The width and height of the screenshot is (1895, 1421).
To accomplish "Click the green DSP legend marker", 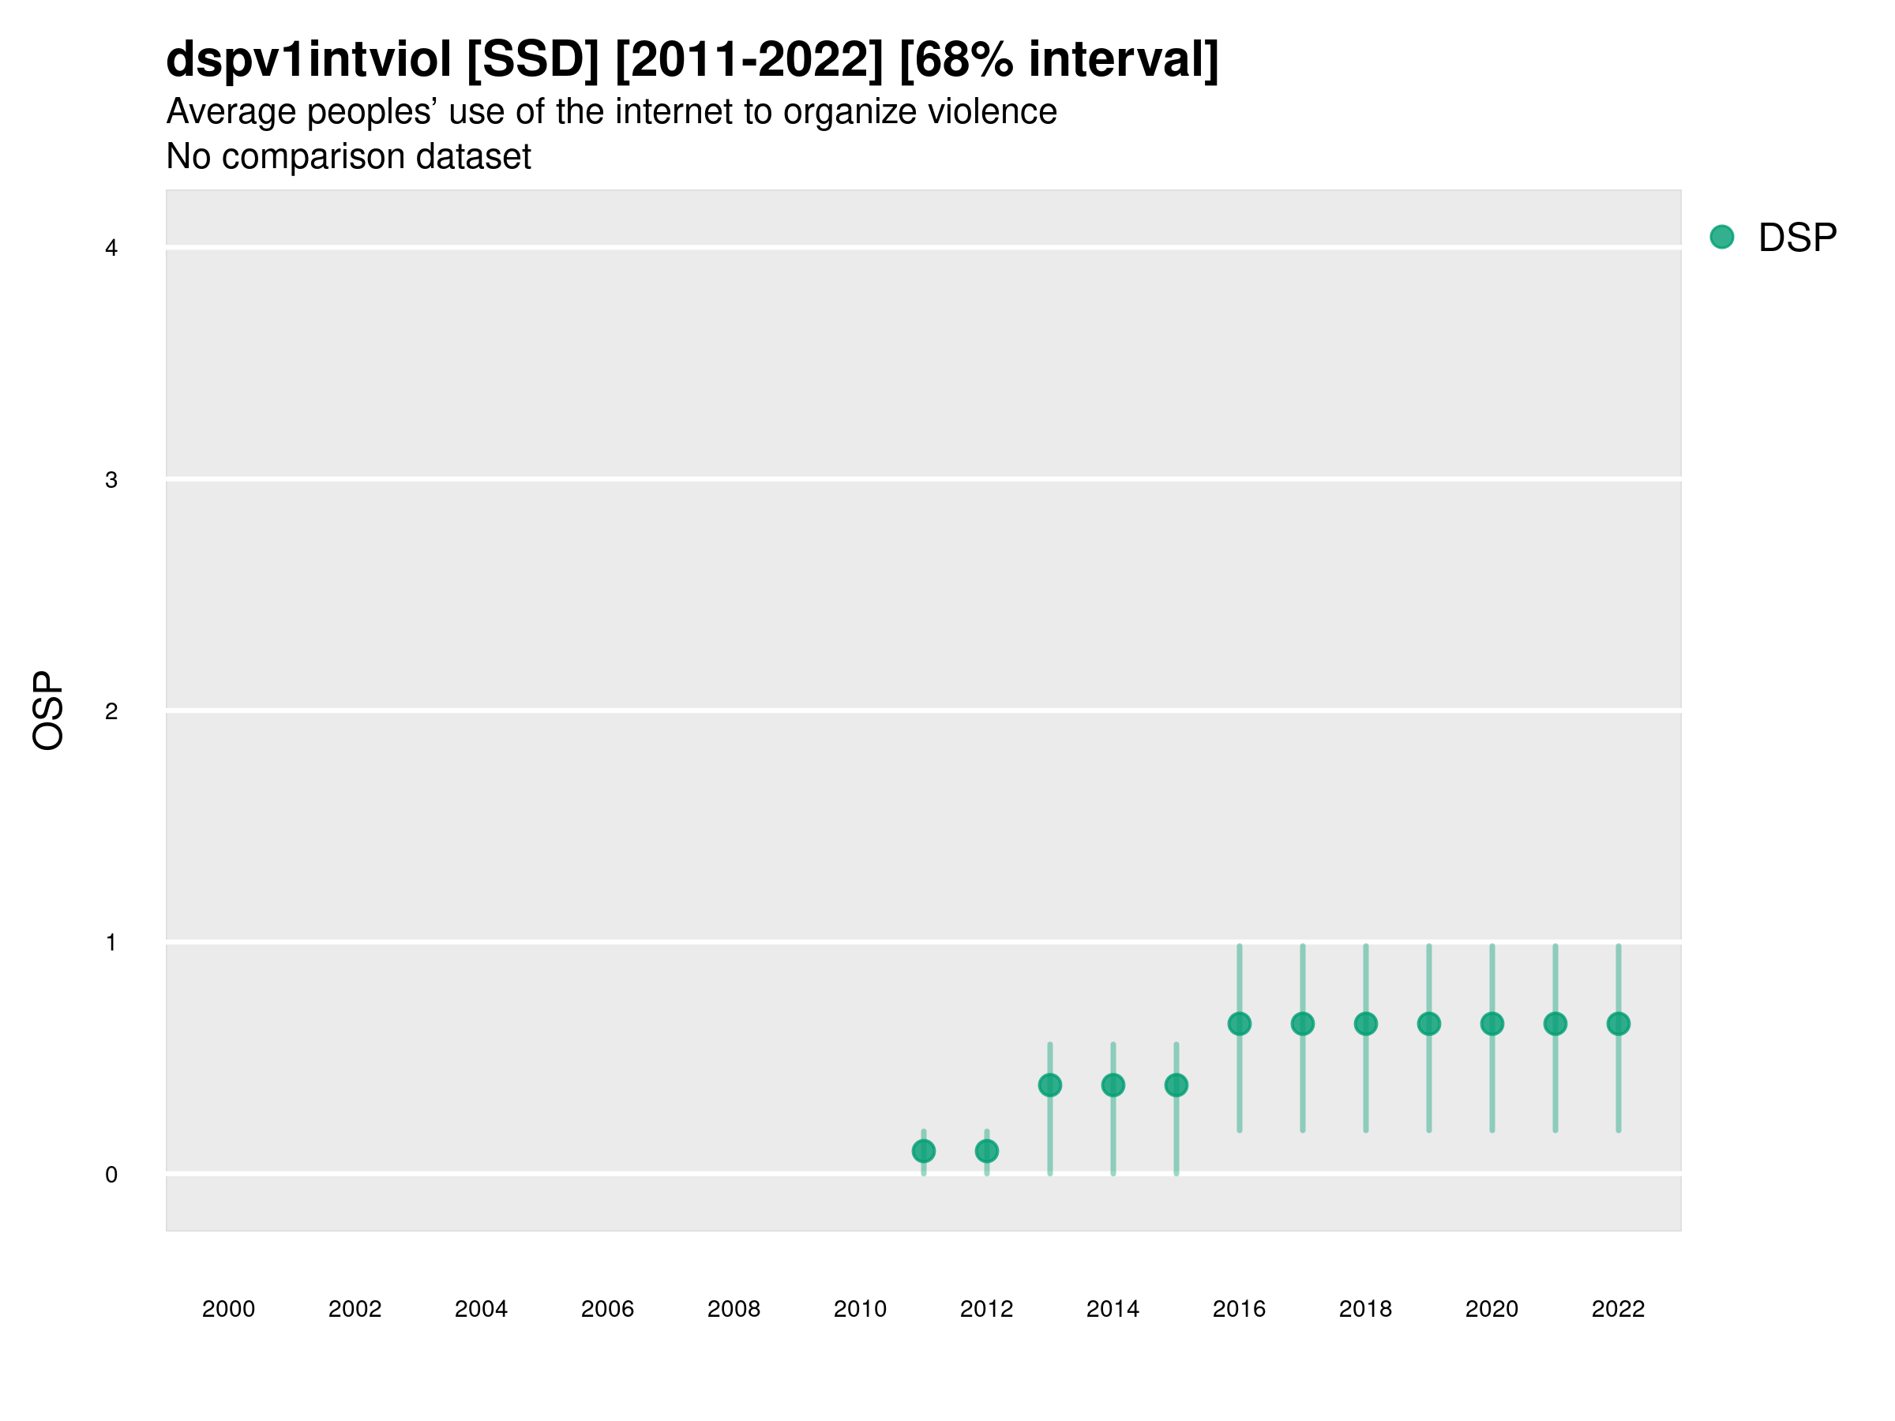I will [x=1722, y=236].
